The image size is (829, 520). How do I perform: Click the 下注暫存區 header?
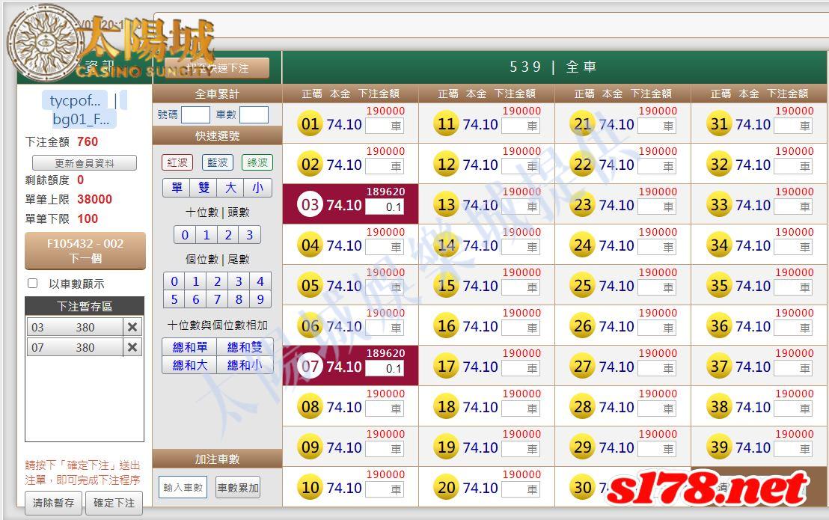[85, 306]
